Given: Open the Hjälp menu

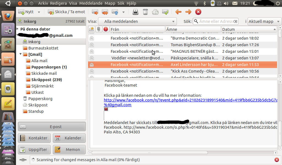Looking at the screenshot, I should (x=131, y=3).
